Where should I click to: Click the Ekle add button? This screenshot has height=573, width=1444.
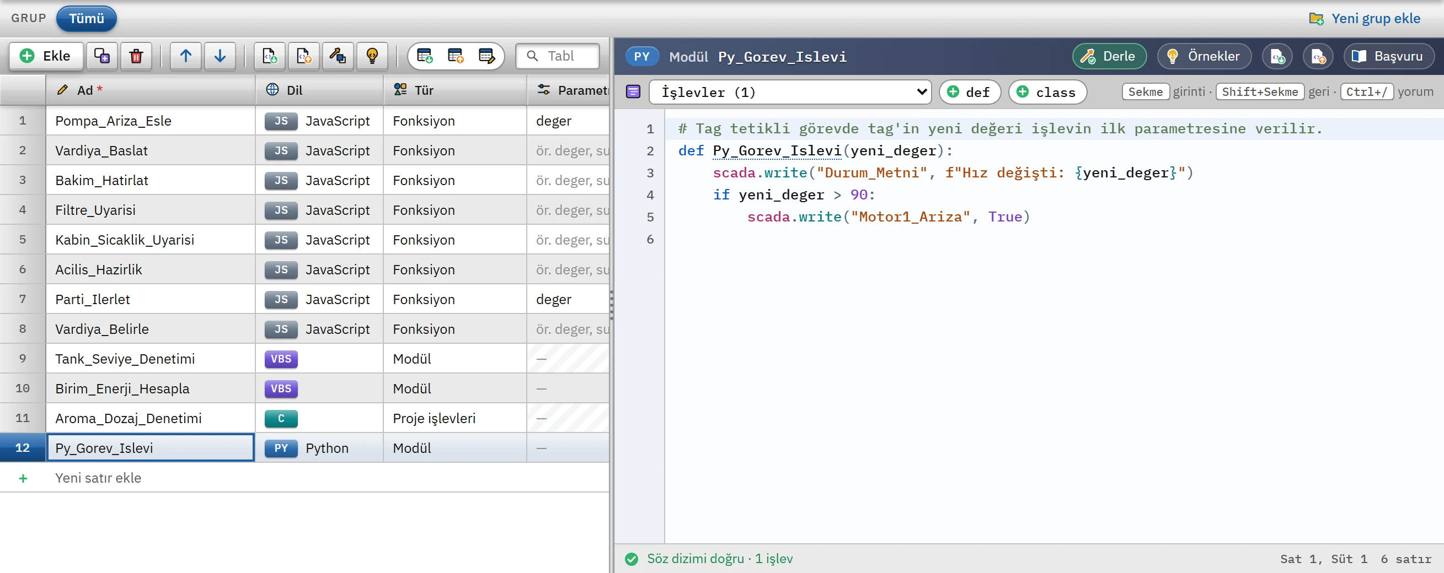pos(46,56)
